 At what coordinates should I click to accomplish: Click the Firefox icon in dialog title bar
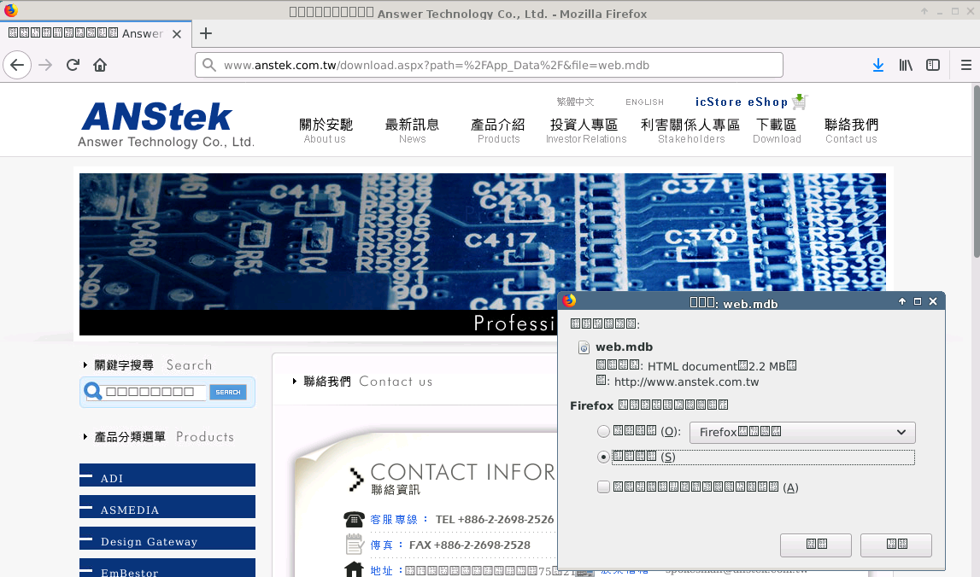pyautogui.click(x=569, y=301)
